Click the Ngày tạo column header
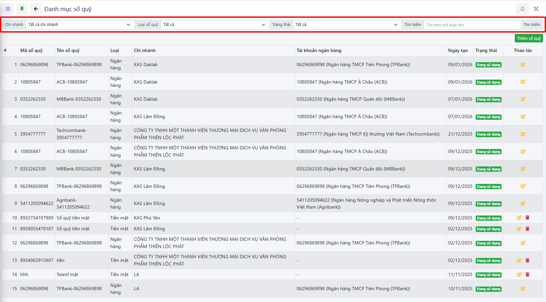Viewport: 546px width, 302px height. click(x=458, y=51)
